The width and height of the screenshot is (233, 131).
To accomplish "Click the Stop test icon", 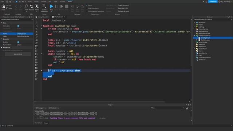I will [67, 7].
